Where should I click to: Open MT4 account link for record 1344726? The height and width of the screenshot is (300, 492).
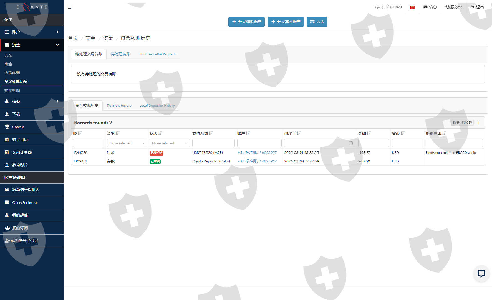(257, 153)
